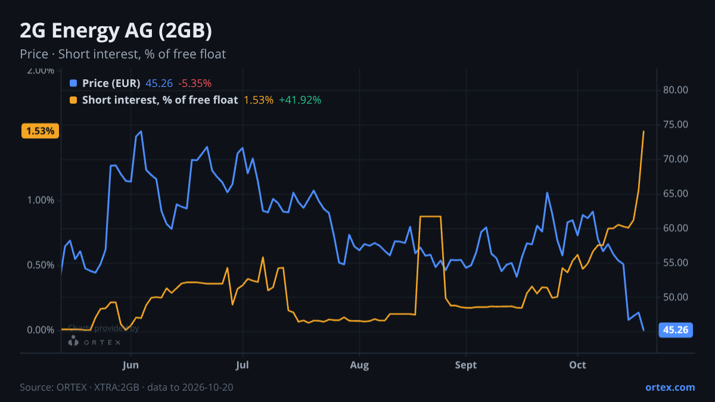The image size is (715, 402).
Task: Click the 0.50% left axis label
Action: pos(40,265)
